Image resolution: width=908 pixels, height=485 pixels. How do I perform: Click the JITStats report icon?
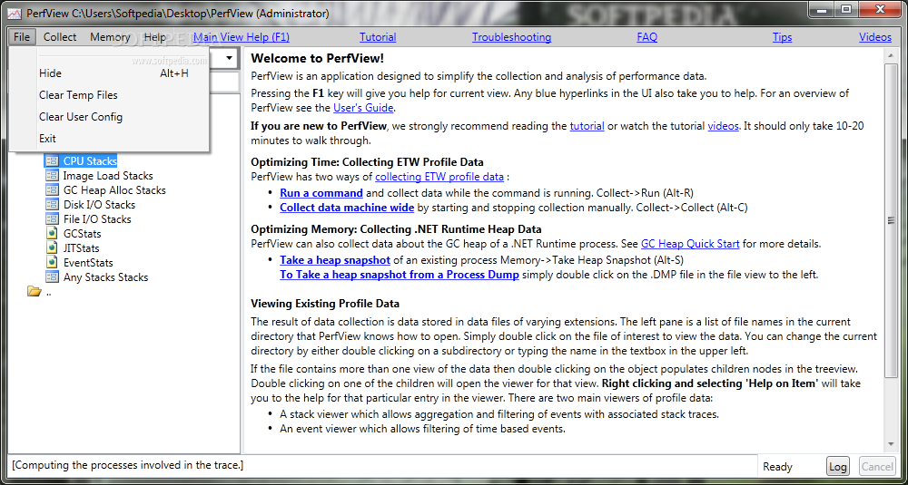pyautogui.click(x=52, y=248)
